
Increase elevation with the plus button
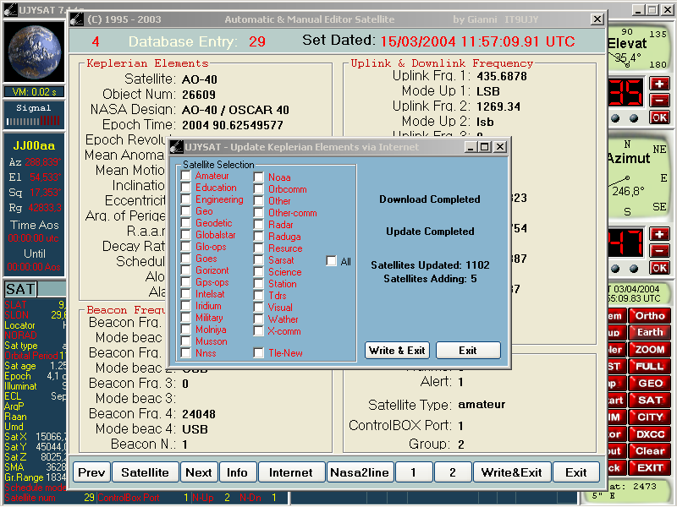(x=659, y=84)
